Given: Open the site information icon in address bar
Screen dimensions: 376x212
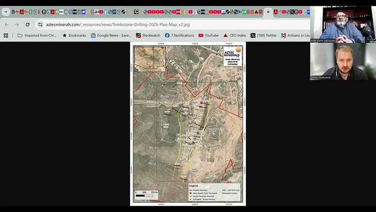Looking at the screenshot, I should point(40,24).
